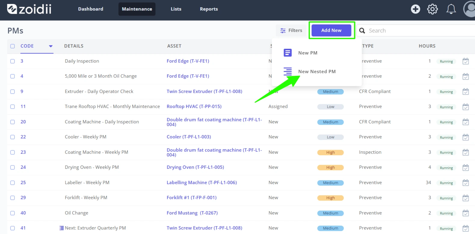Check the box for PM 22
The width and height of the screenshot is (475, 234).
[x=13, y=137]
